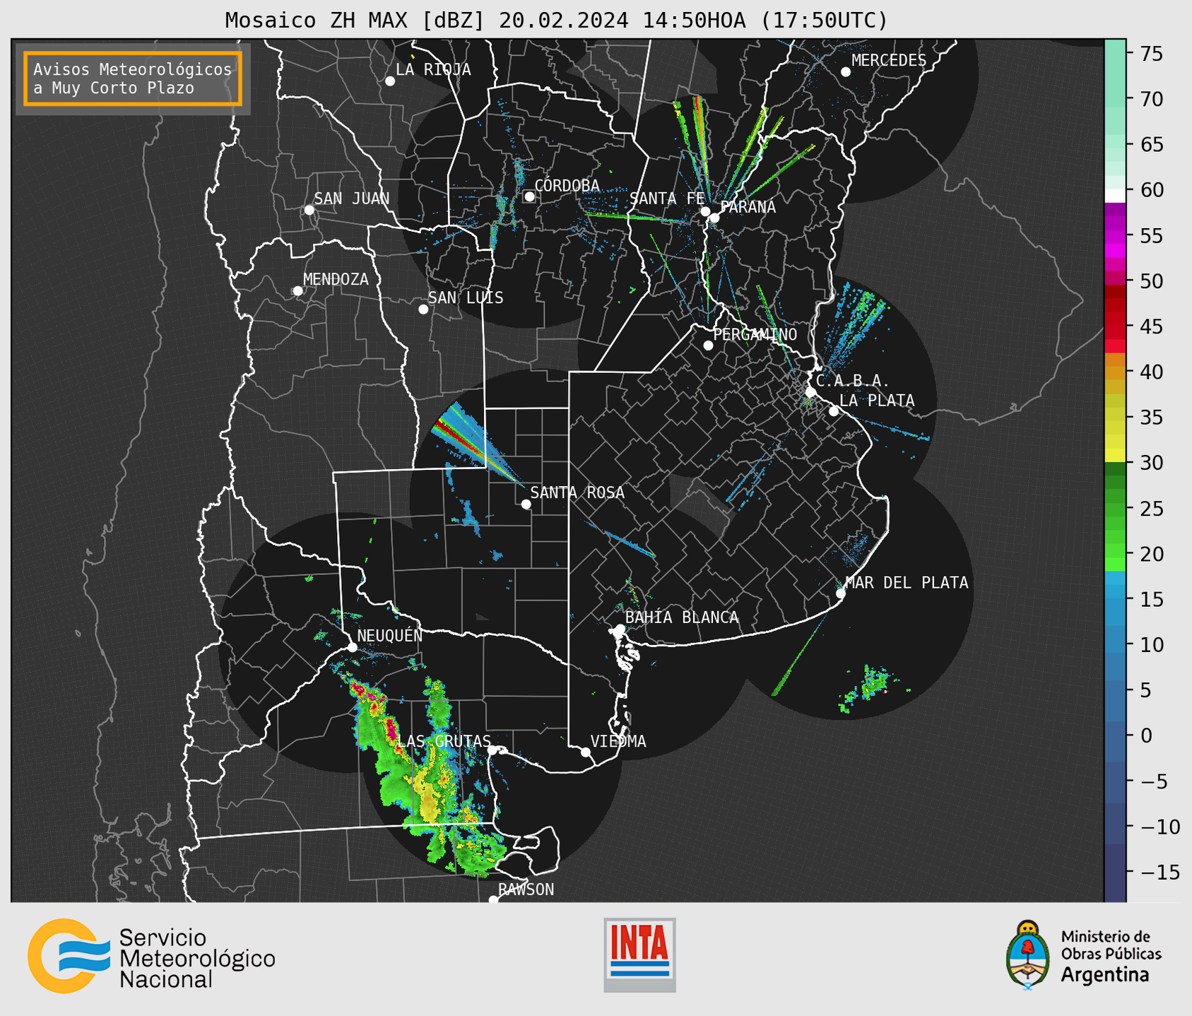Click the BAHÍA BLANCA city marker dot

(x=620, y=629)
